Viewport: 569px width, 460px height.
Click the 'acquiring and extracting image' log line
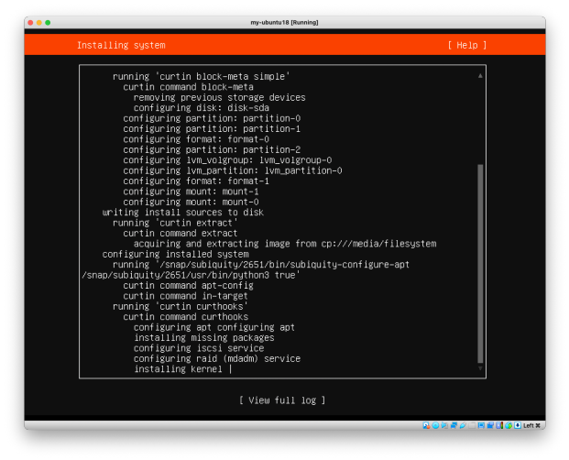pos(285,244)
